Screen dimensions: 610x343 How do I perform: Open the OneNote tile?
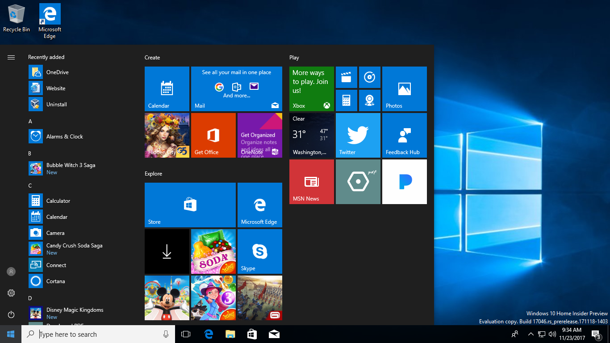click(260, 135)
